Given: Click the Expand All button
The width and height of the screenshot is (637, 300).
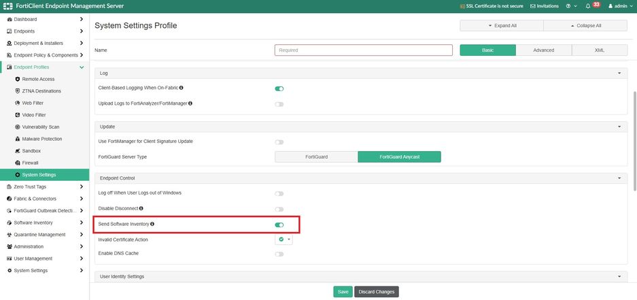Looking at the screenshot, I should pyautogui.click(x=502, y=26).
